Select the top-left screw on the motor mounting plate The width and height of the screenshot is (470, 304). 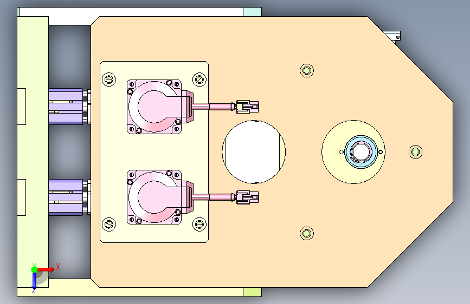coord(109,80)
